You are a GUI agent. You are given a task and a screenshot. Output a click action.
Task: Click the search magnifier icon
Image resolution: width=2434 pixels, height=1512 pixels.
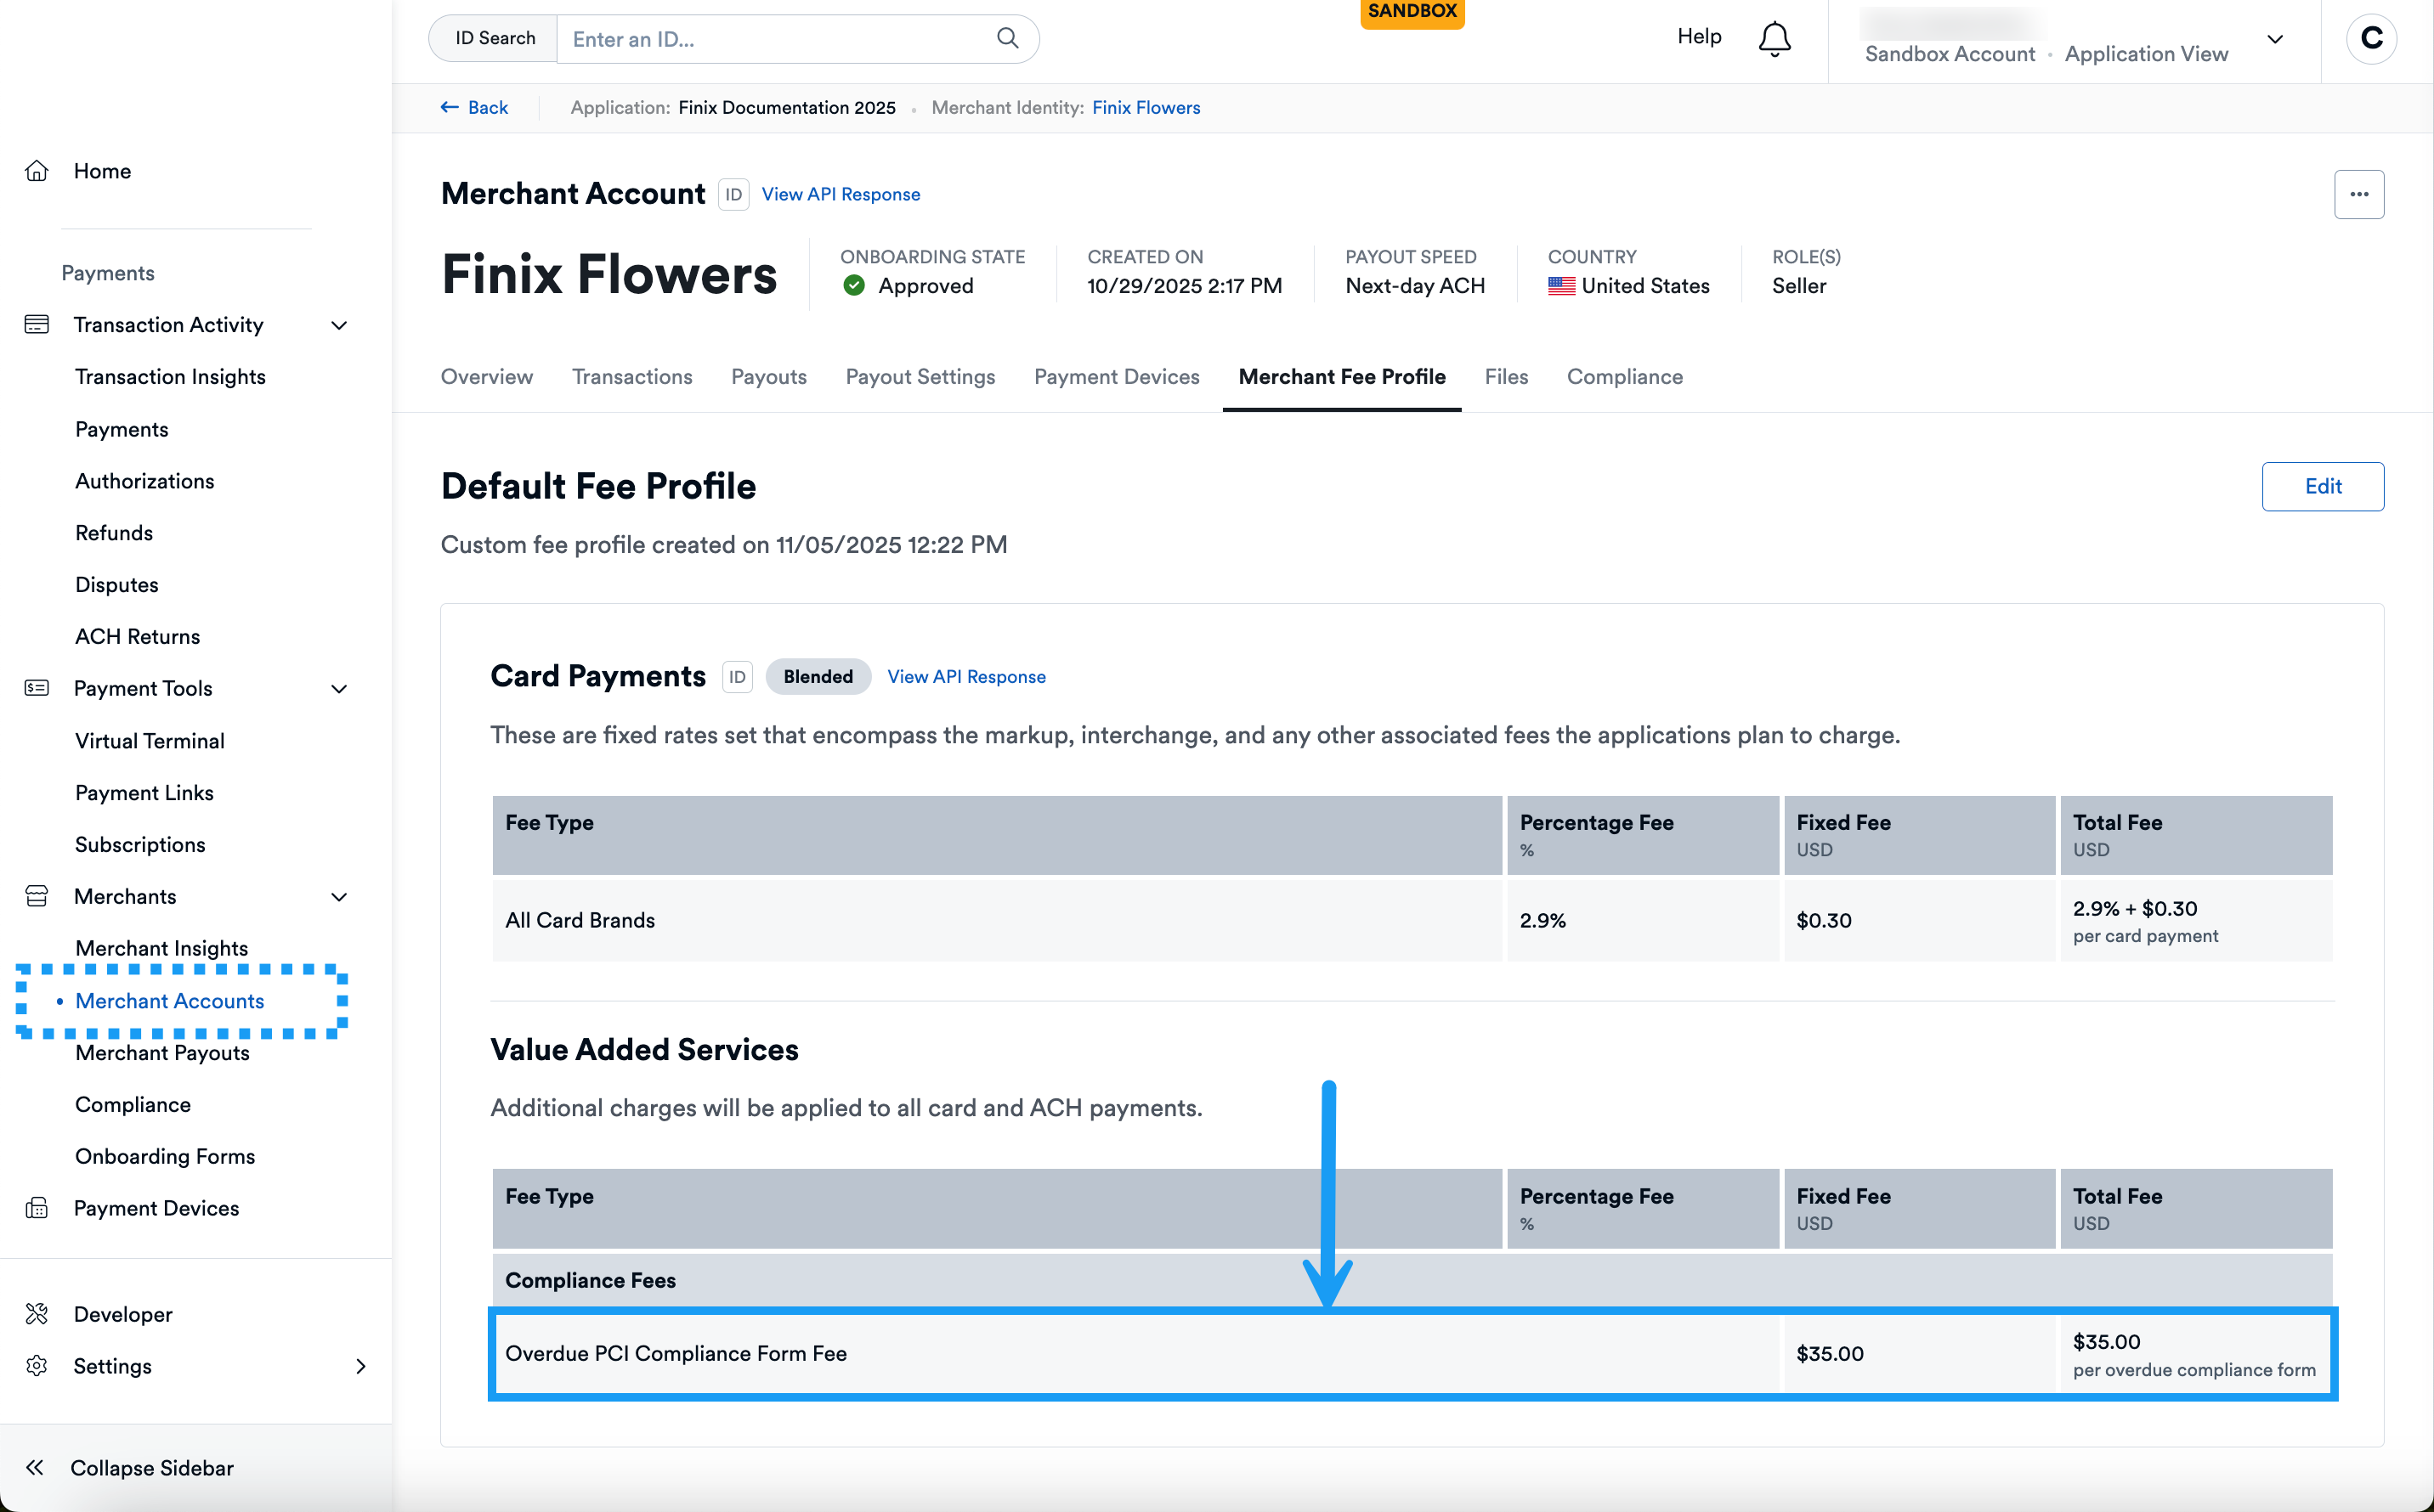click(1007, 38)
